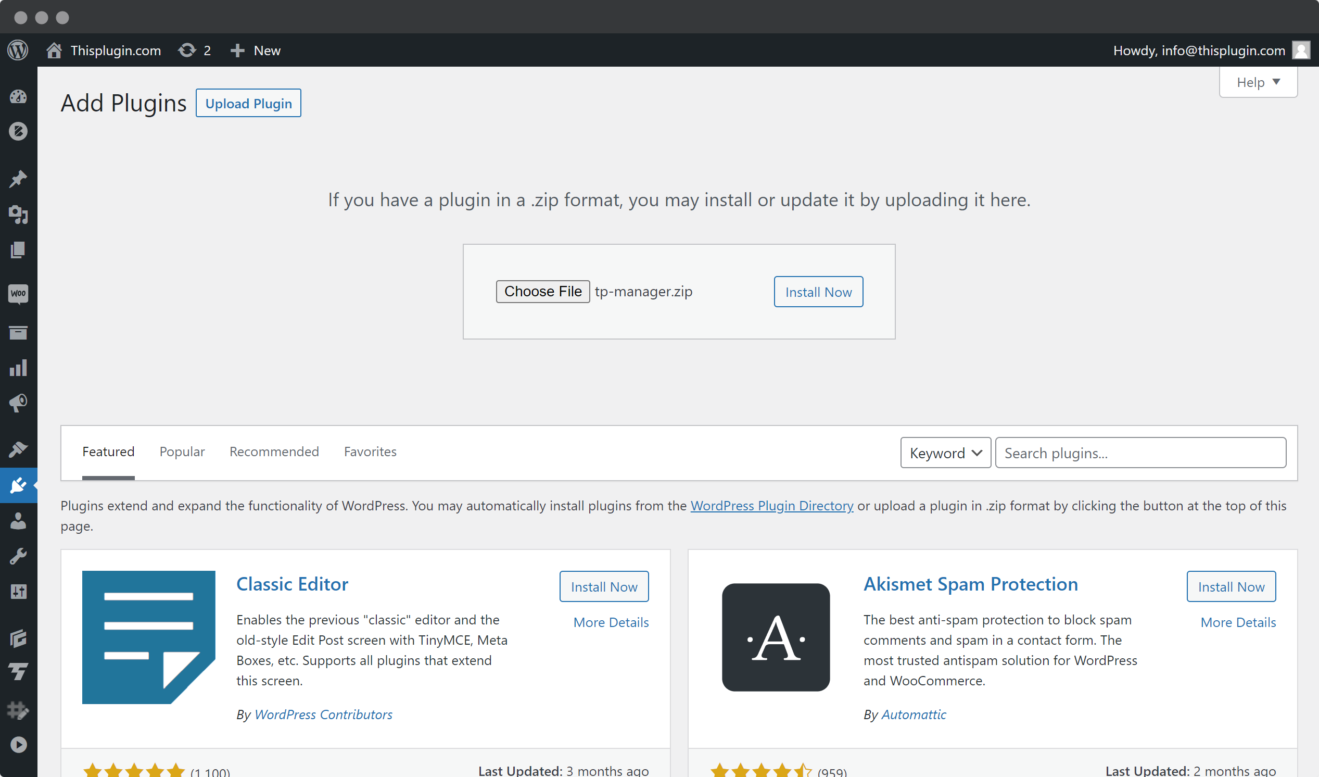The width and height of the screenshot is (1319, 777).
Task: Open the lightning-bolt plugin sidebar icon
Action: [x=18, y=672]
